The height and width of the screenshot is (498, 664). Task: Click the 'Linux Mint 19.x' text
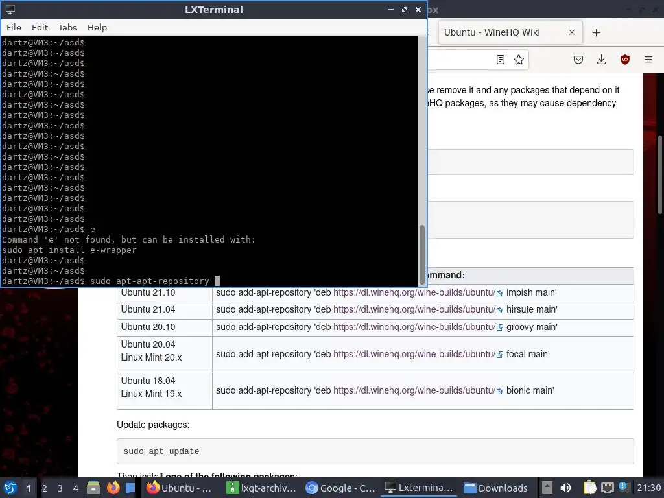coord(151,394)
